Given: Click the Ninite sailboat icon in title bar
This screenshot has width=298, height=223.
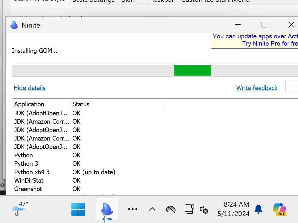Looking at the screenshot, I should pyautogui.click(x=14, y=25).
